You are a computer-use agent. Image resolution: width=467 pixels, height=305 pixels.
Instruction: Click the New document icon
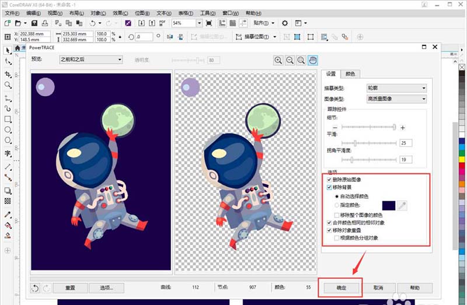(x=8, y=23)
